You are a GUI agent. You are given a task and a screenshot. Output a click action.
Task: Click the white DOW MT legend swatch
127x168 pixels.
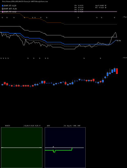tap(3, 9)
